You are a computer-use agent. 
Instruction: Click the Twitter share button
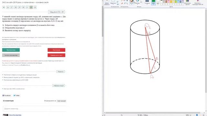[16, 95]
